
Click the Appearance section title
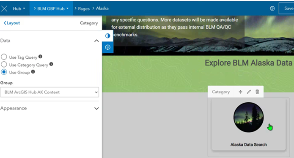[14, 108]
